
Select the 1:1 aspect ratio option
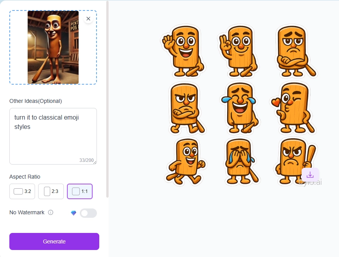tap(79, 191)
